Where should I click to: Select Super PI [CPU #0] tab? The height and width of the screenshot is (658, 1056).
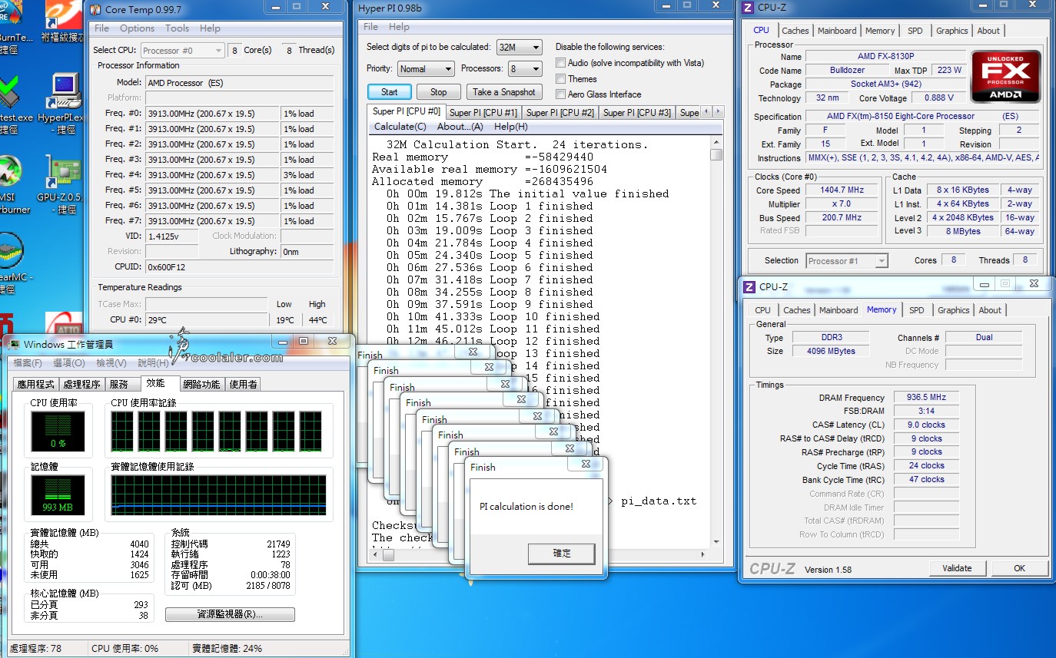[x=407, y=111]
